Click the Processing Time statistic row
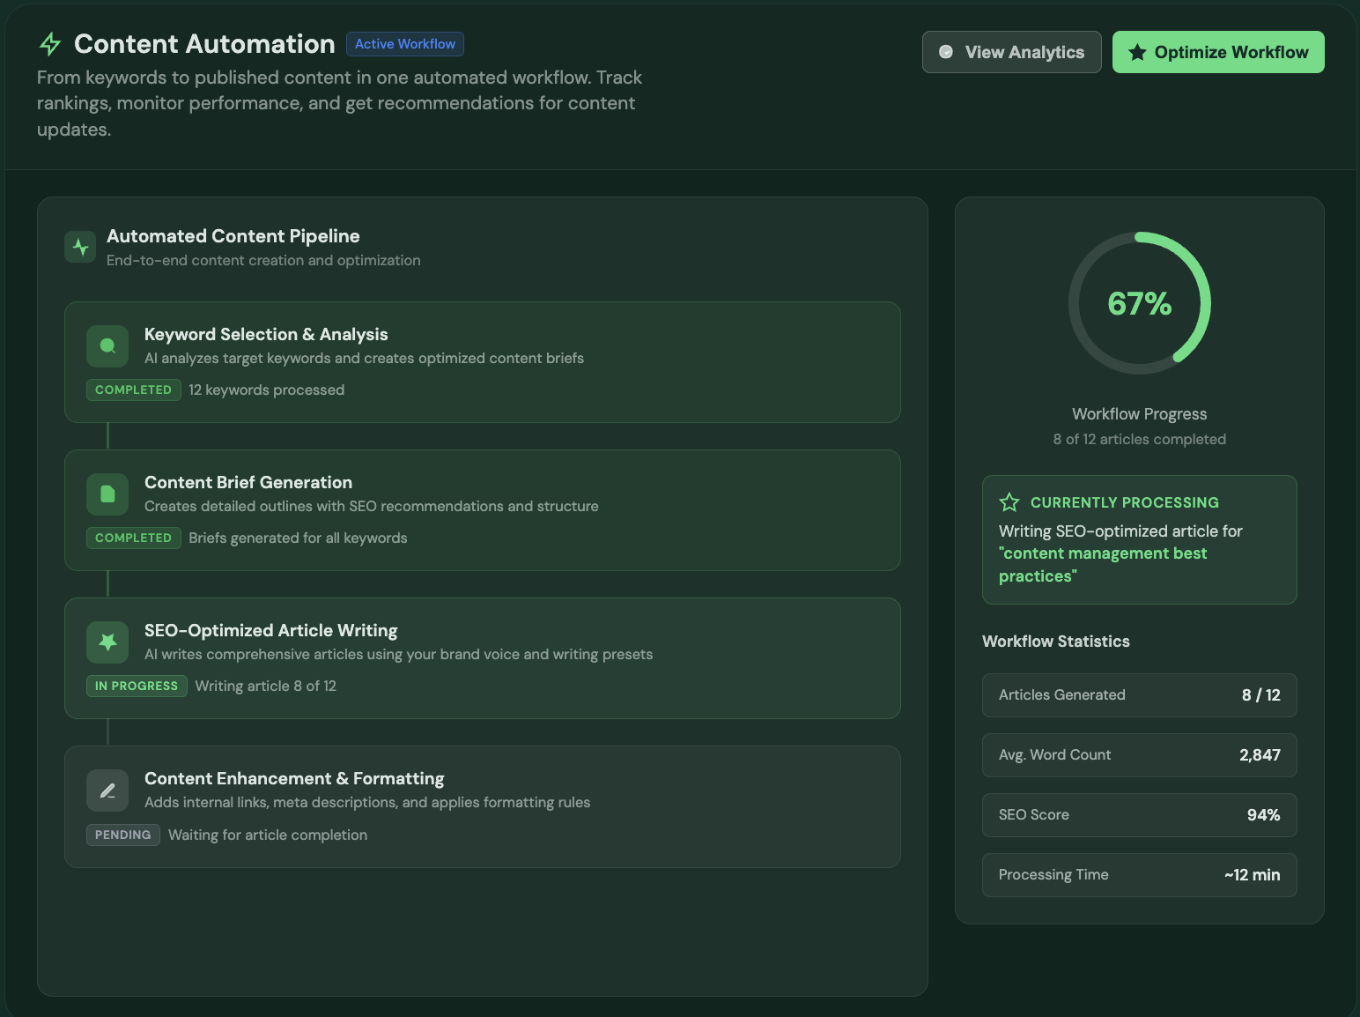The height and width of the screenshot is (1017, 1360). (1139, 875)
